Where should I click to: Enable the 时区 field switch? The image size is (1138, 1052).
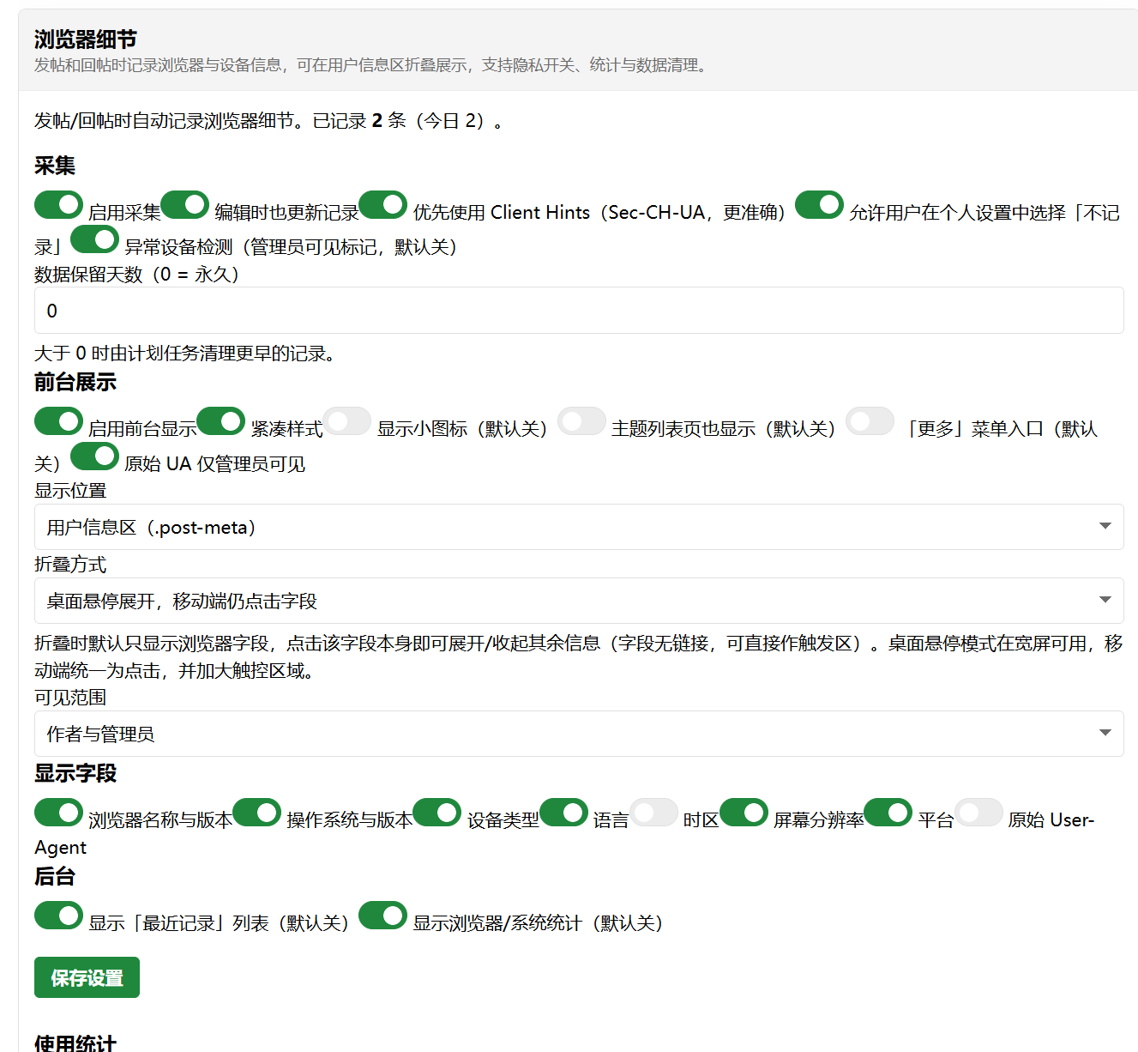click(653, 813)
